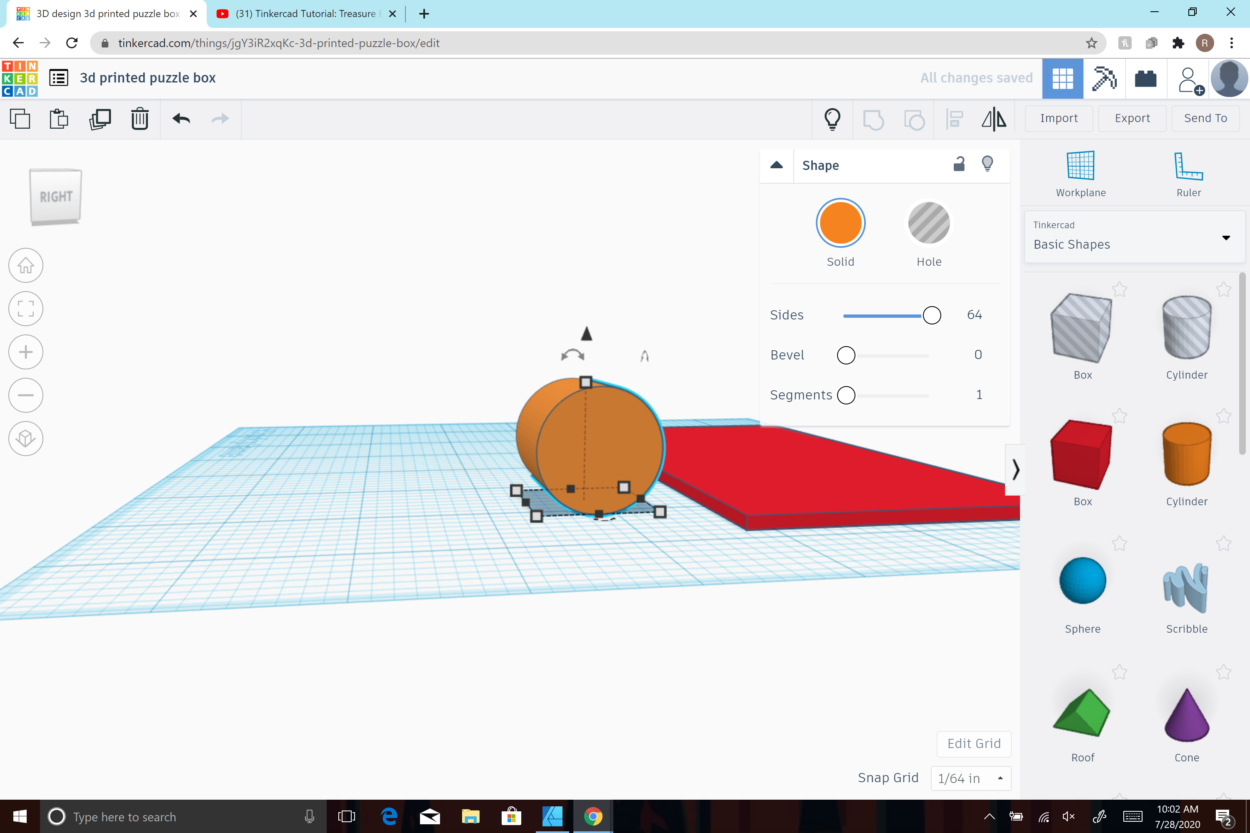
Task: Click the Segments slider handle
Action: pyautogui.click(x=846, y=395)
